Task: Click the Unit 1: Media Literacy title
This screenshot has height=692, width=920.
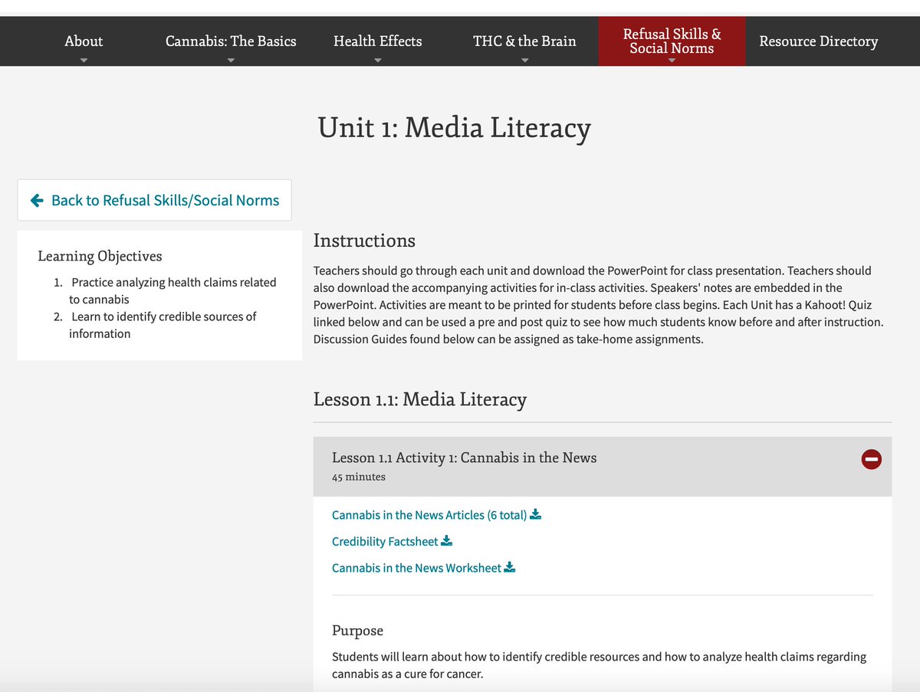Action: (x=455, y=128)
